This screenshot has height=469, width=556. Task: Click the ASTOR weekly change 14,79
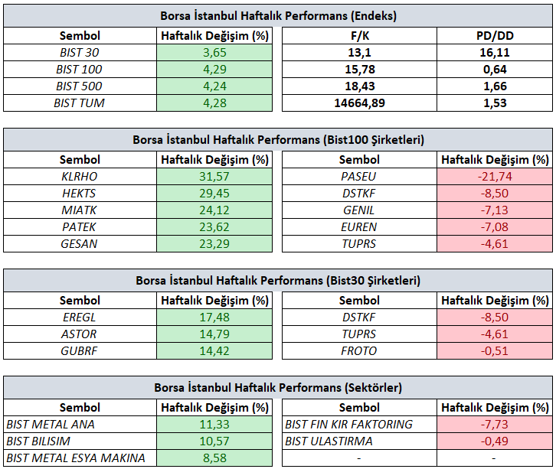[214, 334]
